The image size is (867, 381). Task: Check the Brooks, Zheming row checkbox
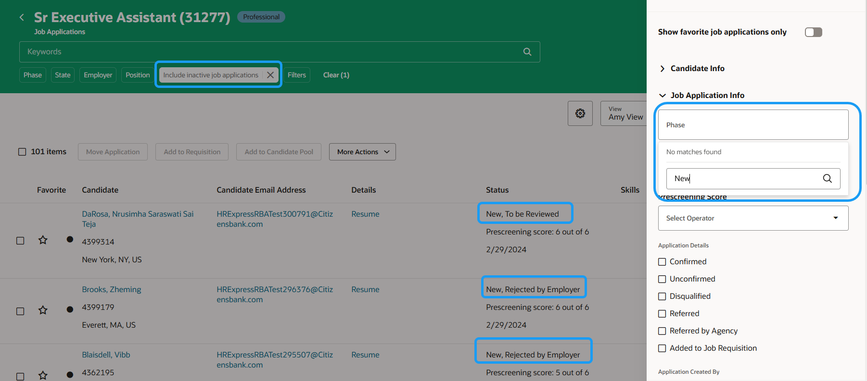(x=20, y=311)
